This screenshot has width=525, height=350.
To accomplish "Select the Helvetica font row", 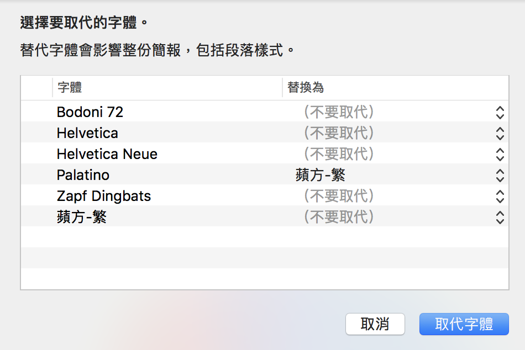I will [87, 133].
